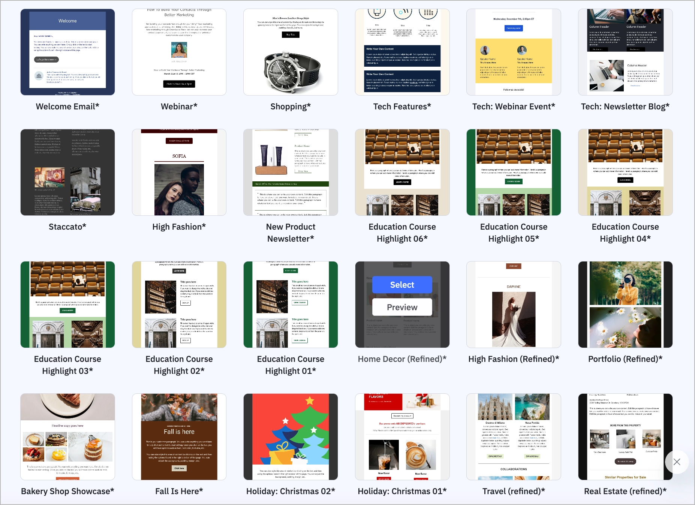Select the Staccato template

coord(67,172)
